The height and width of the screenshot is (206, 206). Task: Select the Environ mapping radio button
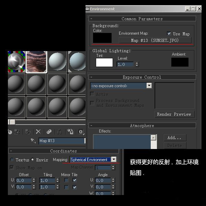33,160
